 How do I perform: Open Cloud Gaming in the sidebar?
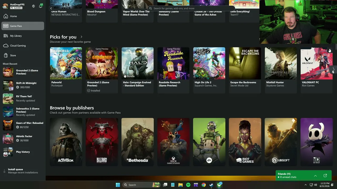click(23, 46)
